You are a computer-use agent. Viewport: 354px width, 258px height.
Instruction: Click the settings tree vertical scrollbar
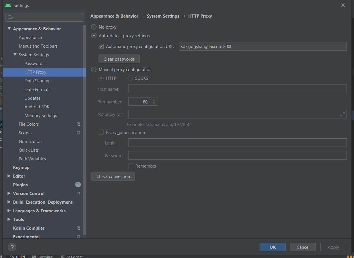pos(84,130)
